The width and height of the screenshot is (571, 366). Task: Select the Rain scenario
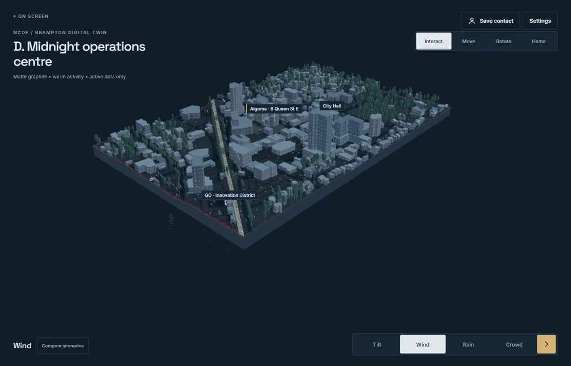(468, 345)
